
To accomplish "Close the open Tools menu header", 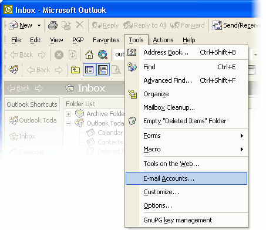I will [x=136, y=40].
